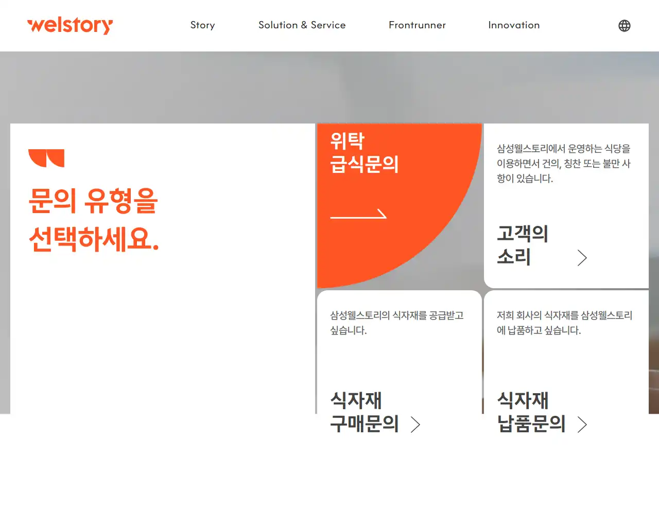Click the chevron beside 식자재 납품문의

click(x=582, y=425)
